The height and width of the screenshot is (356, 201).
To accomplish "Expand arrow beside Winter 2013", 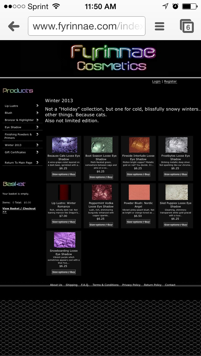I will tap(37, 145).
